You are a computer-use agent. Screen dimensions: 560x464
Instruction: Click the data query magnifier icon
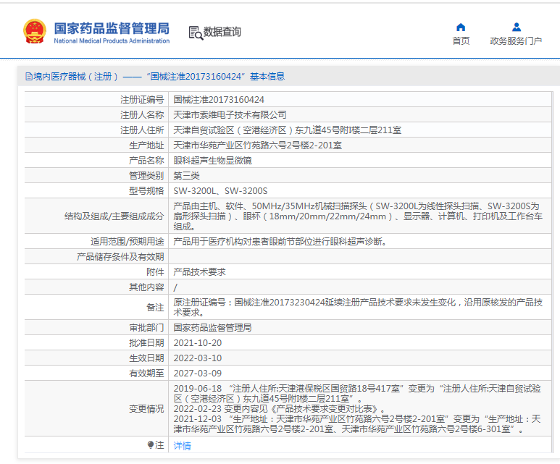pos(196,33)
